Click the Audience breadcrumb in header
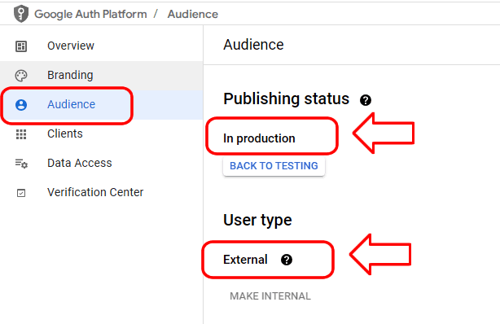The height and width of the screenshot is (324, 500). (x=193, y=14)
